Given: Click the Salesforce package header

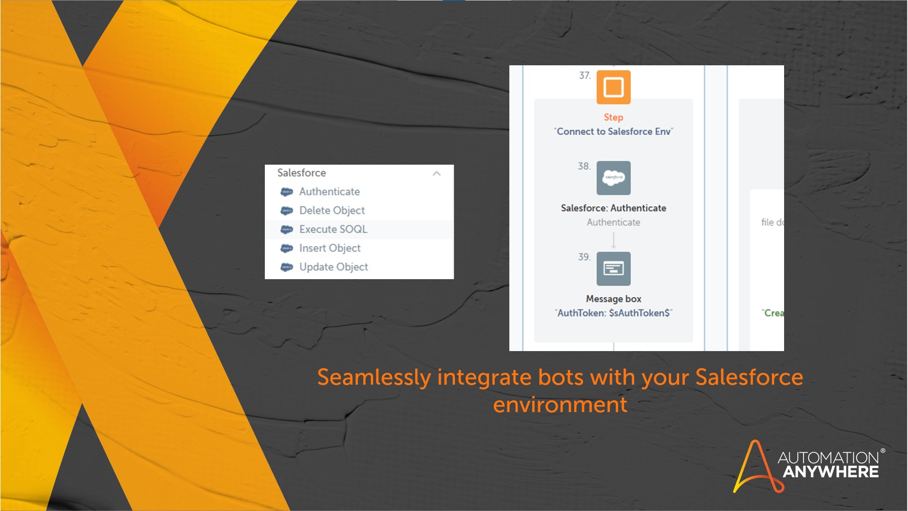Looking at the screenshot, I should coord(302,173).
